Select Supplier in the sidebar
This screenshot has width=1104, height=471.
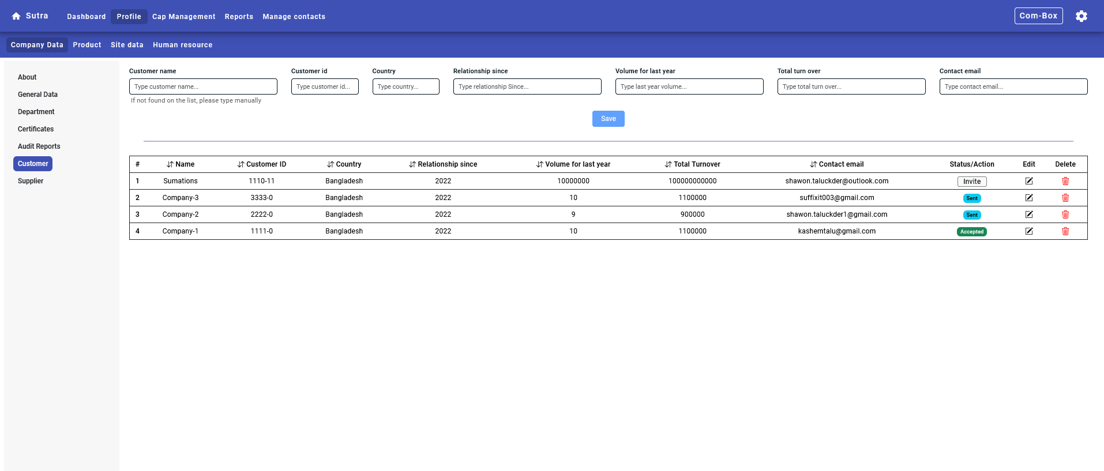pos(31,181)
